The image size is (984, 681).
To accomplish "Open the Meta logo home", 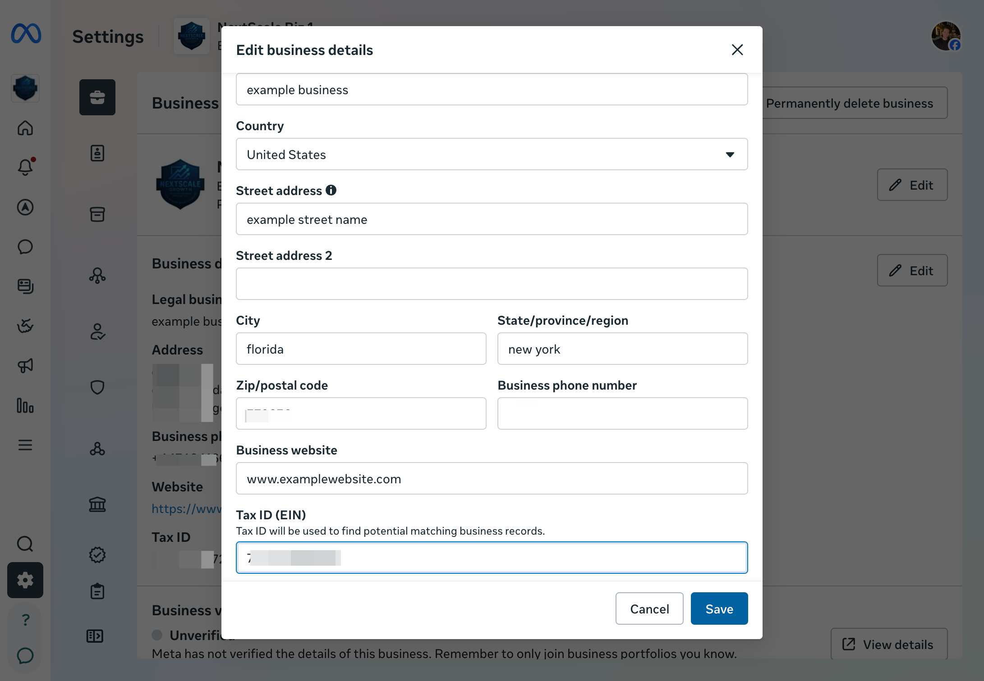I will click(x=26, y=34).
